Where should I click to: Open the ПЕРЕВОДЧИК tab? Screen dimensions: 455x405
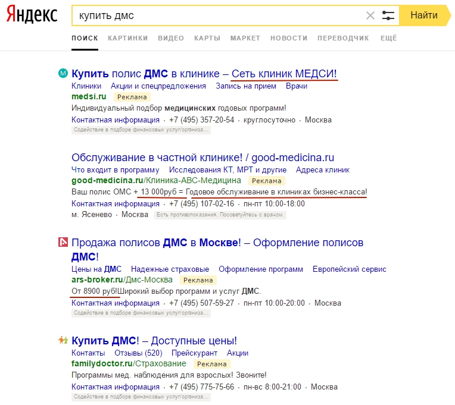tap(343, 38)
